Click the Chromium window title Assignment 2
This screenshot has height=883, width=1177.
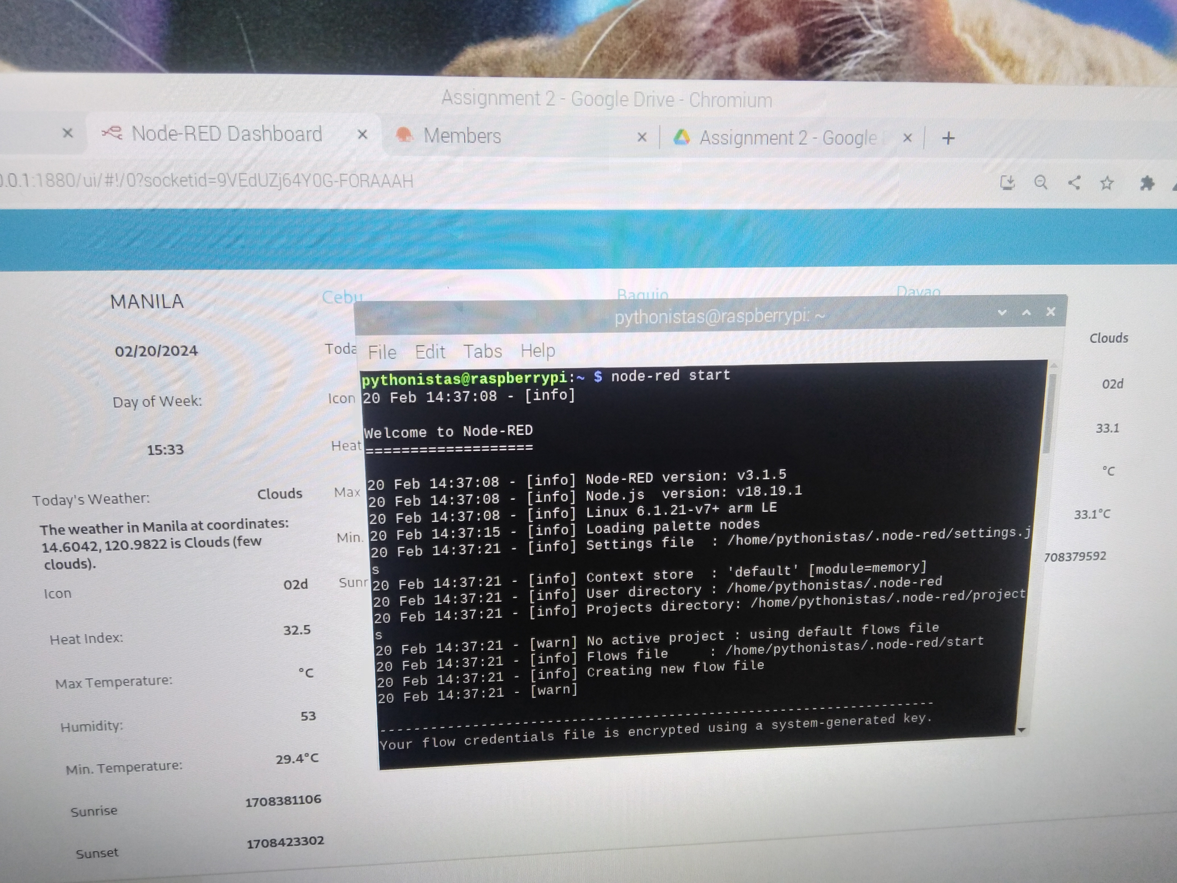607,99
